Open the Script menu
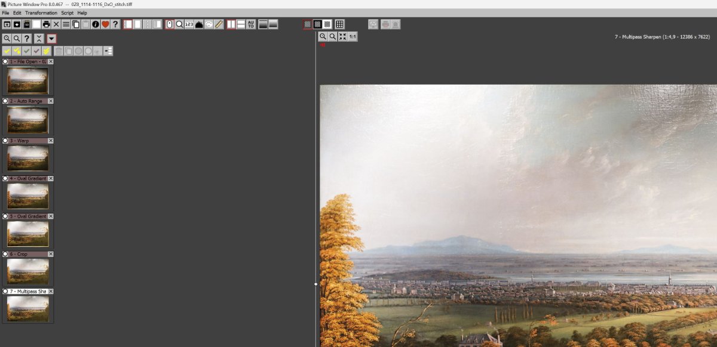The width and height of the screenshot is (717, 347). tap(67, 13)
